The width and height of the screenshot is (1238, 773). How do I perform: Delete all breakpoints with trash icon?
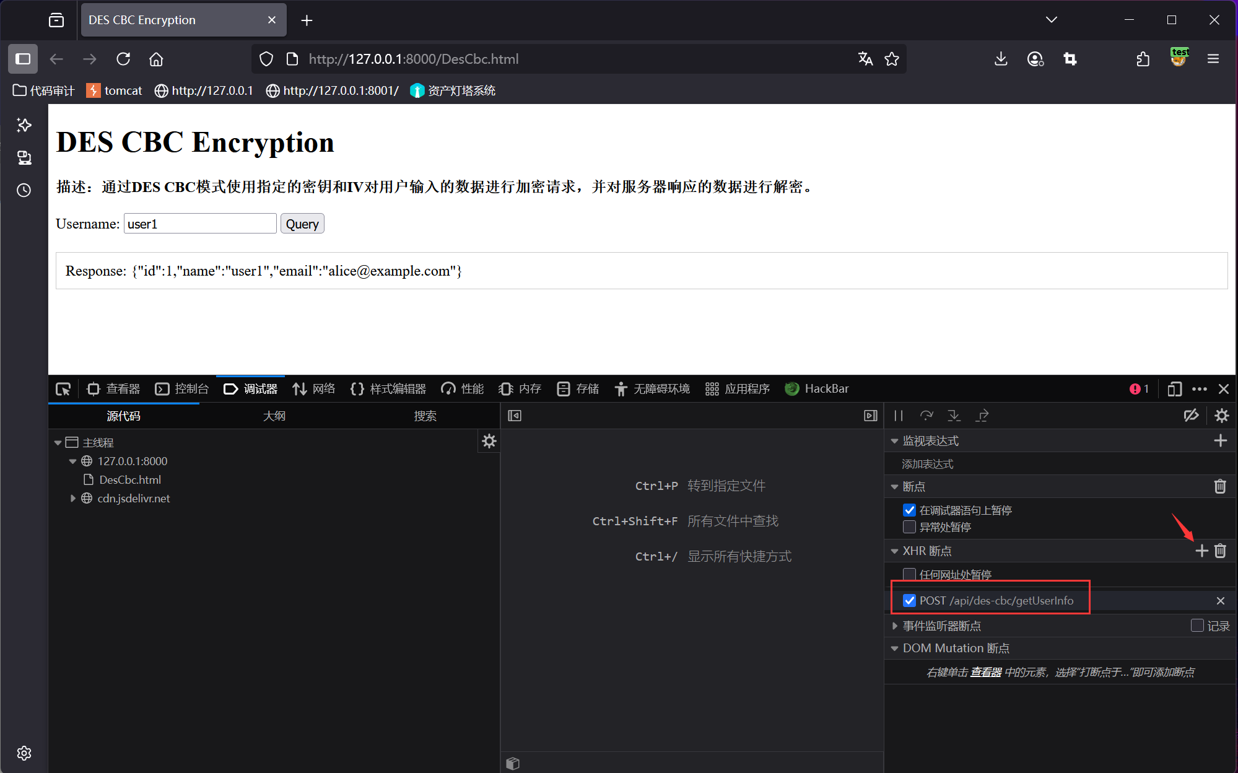pyautogui.click(x=1219, y=486)
